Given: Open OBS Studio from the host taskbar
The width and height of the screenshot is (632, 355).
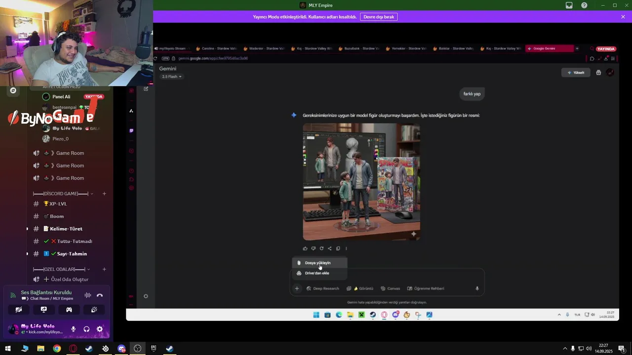Looking at the screenshot, I should click(x=137, y=349).
